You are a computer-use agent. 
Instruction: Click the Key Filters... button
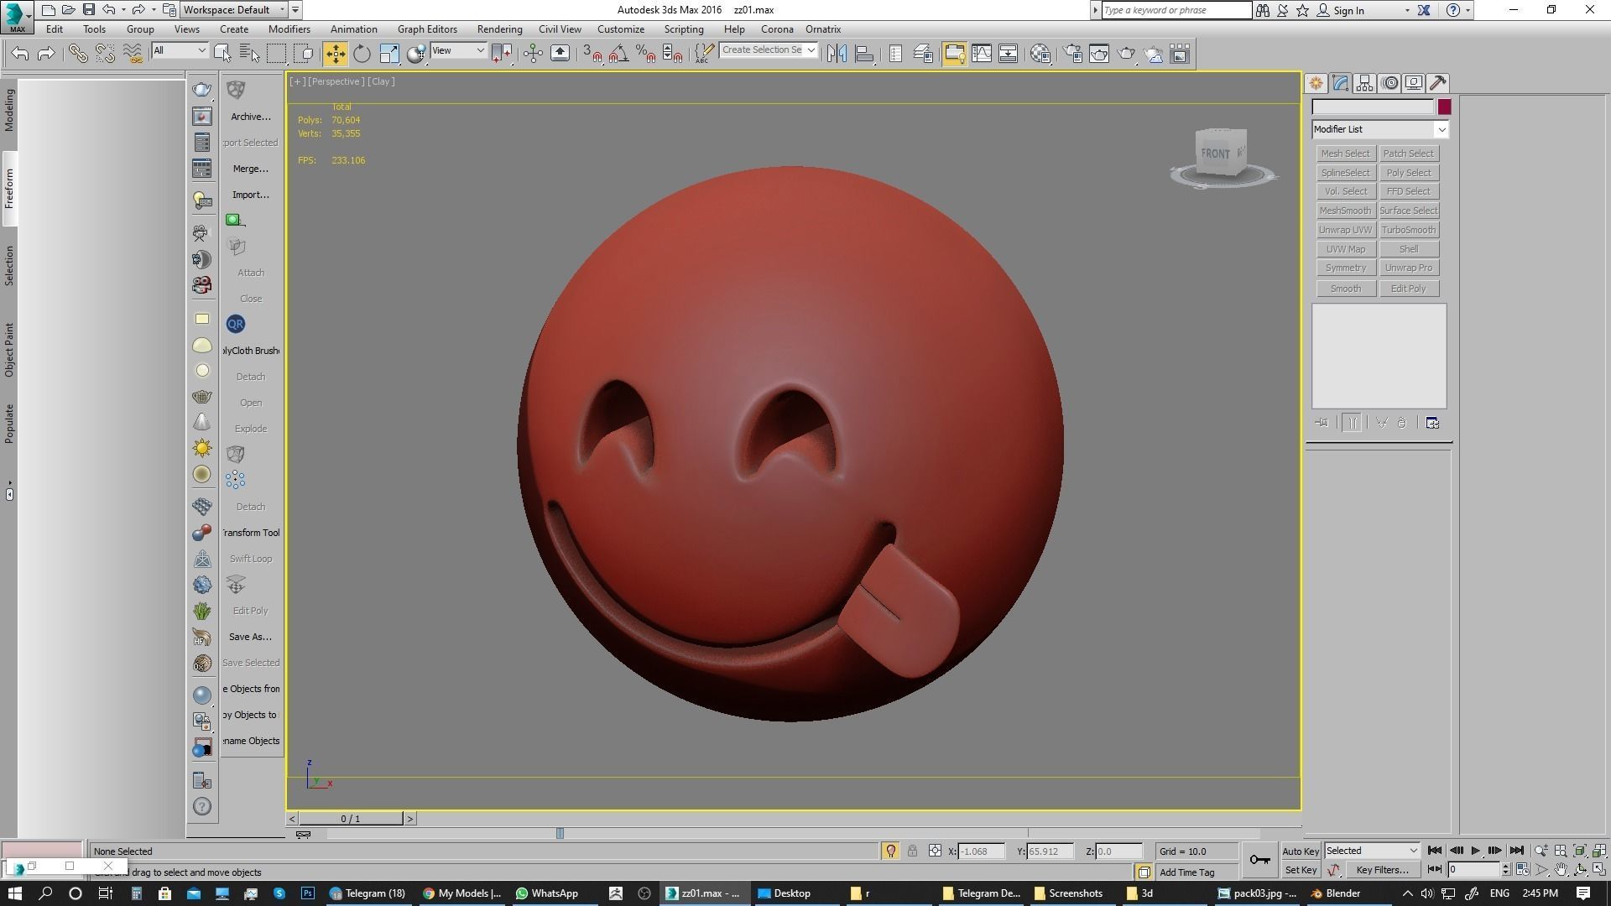point(1382,870)
